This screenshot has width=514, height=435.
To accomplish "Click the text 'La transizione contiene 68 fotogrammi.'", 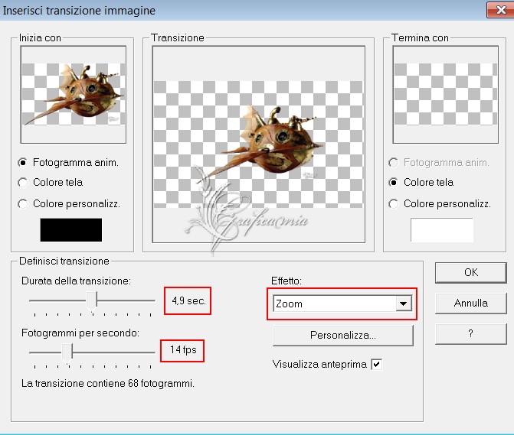I will 108,383.
